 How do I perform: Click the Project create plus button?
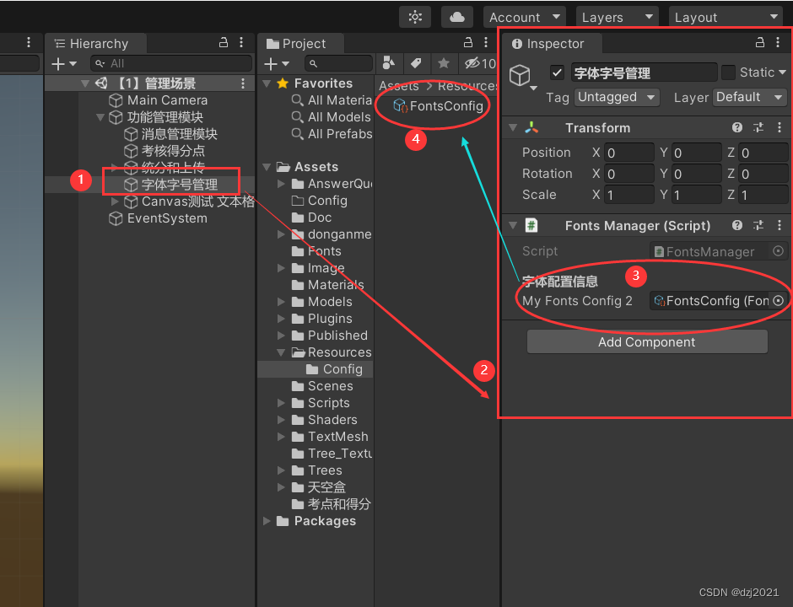276,64
